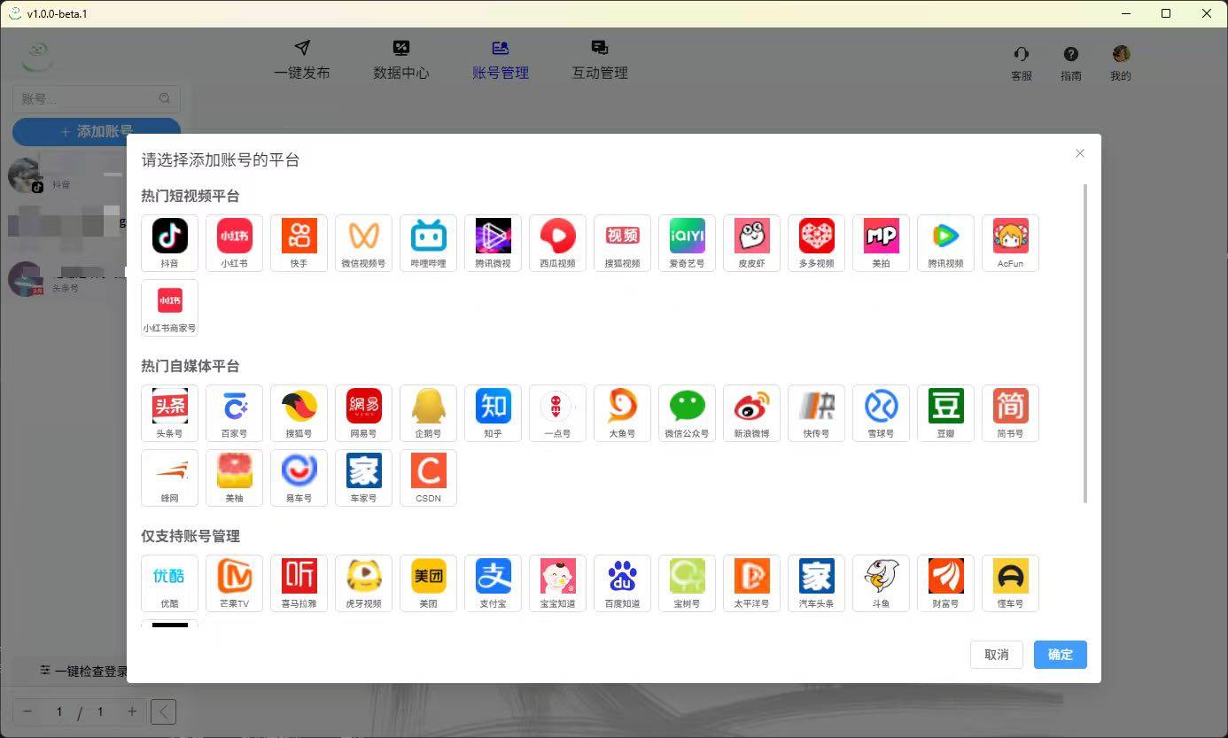Select the 美拍 platform
Viewport: 1228px width, 738px height.
coord(881,243)
